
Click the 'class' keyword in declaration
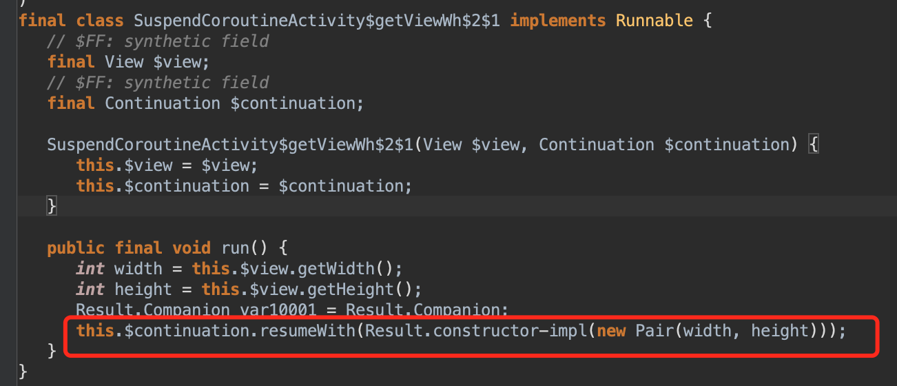(x=100, y=20)
